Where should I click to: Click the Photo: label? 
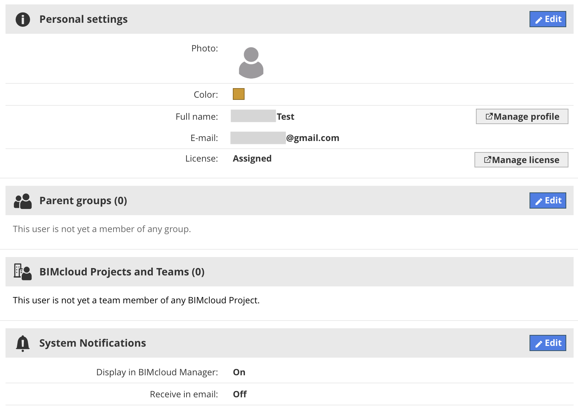(x=205, y=48)
